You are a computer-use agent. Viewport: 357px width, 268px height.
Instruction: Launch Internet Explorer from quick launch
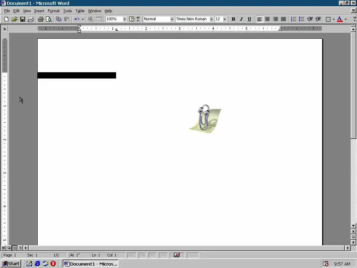[x=37, y=264]
